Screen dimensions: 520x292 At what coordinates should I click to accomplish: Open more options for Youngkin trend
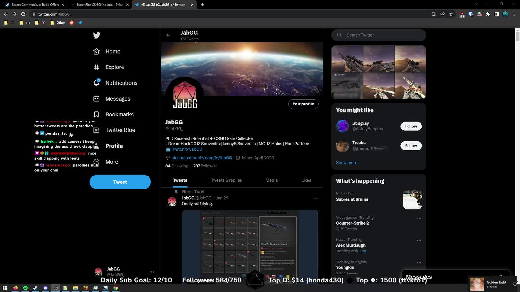[419, 262]
